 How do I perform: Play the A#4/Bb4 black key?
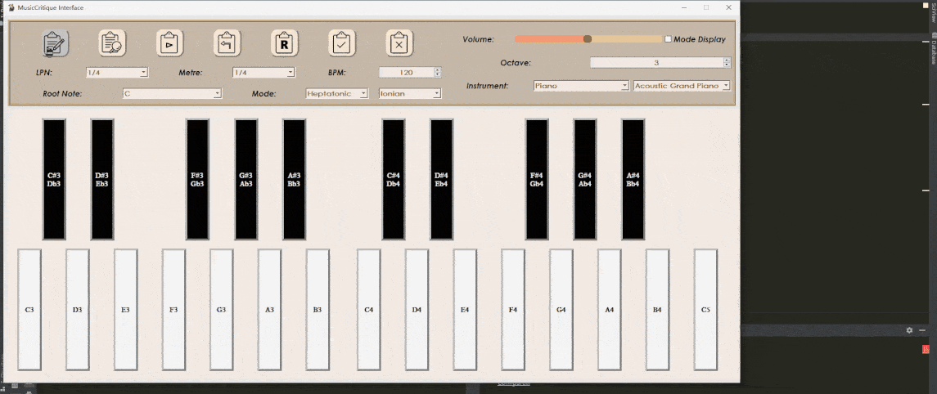pyautogui.click(x=633, y=180)
